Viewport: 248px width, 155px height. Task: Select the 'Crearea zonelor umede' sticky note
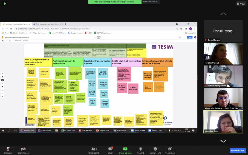pos(31,72)
